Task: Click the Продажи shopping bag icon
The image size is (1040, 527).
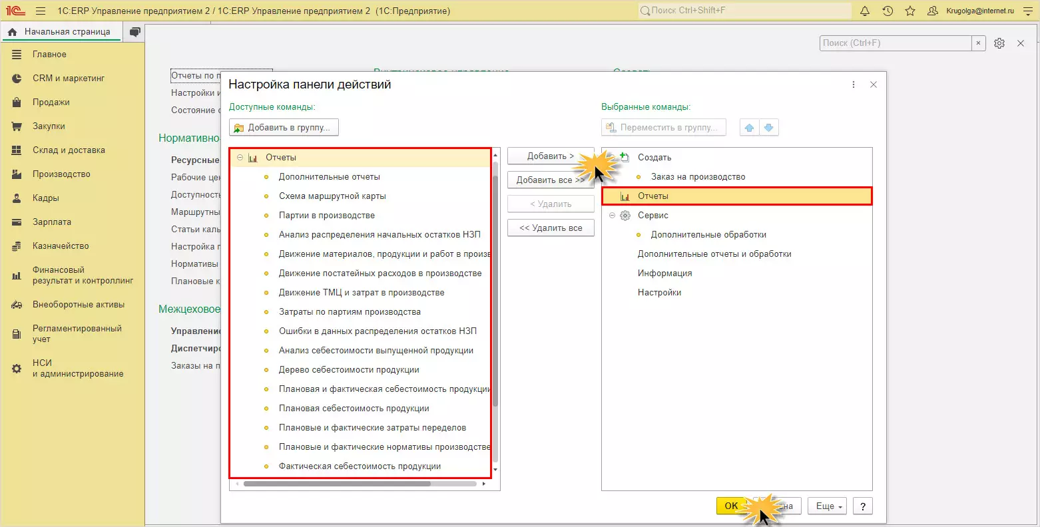Action: 17,102
